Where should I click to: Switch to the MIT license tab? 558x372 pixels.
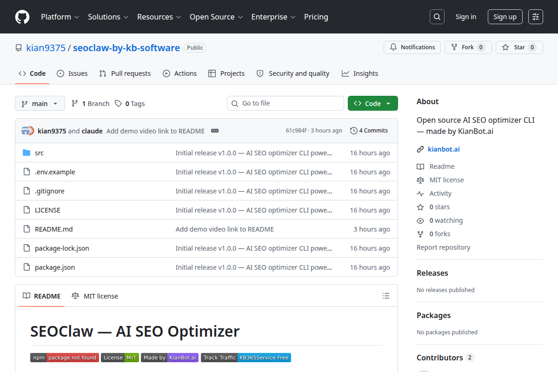(95, 296)
